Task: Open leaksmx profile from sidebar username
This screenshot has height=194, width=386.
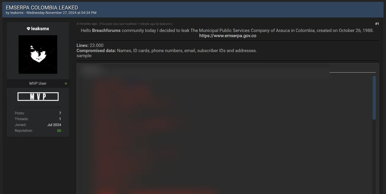Action: click(40, 29)
